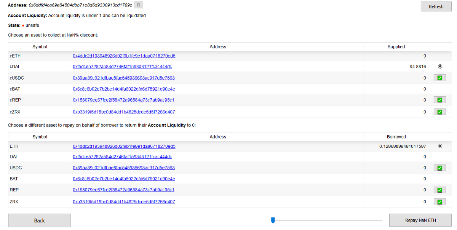457x230 pixels.
Task: Open the BAT borrowed address link
Action: click(x=124, y=179)
